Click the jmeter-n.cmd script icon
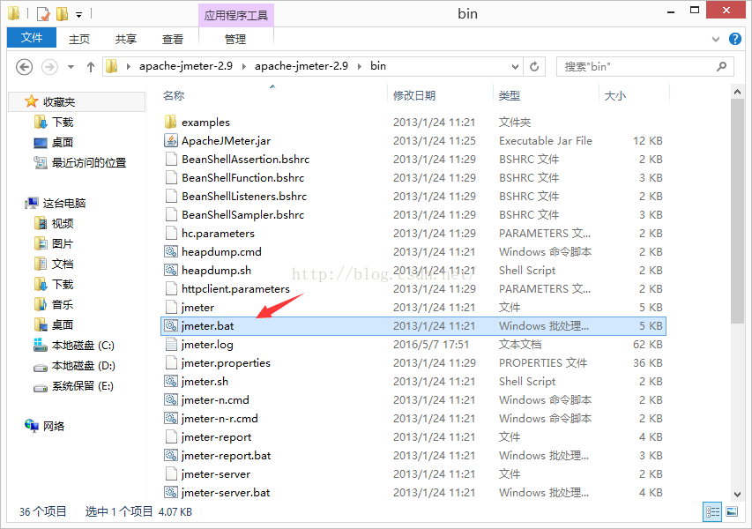Screen dimensions: 752x529 pyautogui.click(x=171, y=399)
